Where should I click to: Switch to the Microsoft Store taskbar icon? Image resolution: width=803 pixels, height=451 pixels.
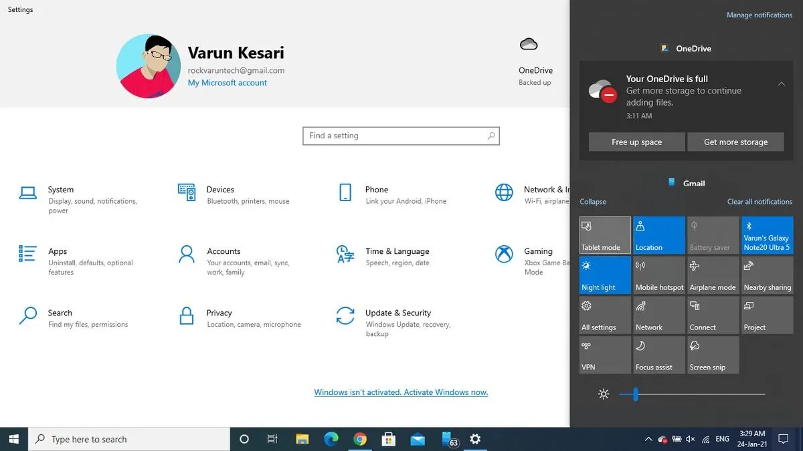pyautogui.click(x=388, y=439)
